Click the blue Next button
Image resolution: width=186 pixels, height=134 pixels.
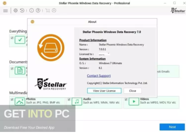coord(172,127)
